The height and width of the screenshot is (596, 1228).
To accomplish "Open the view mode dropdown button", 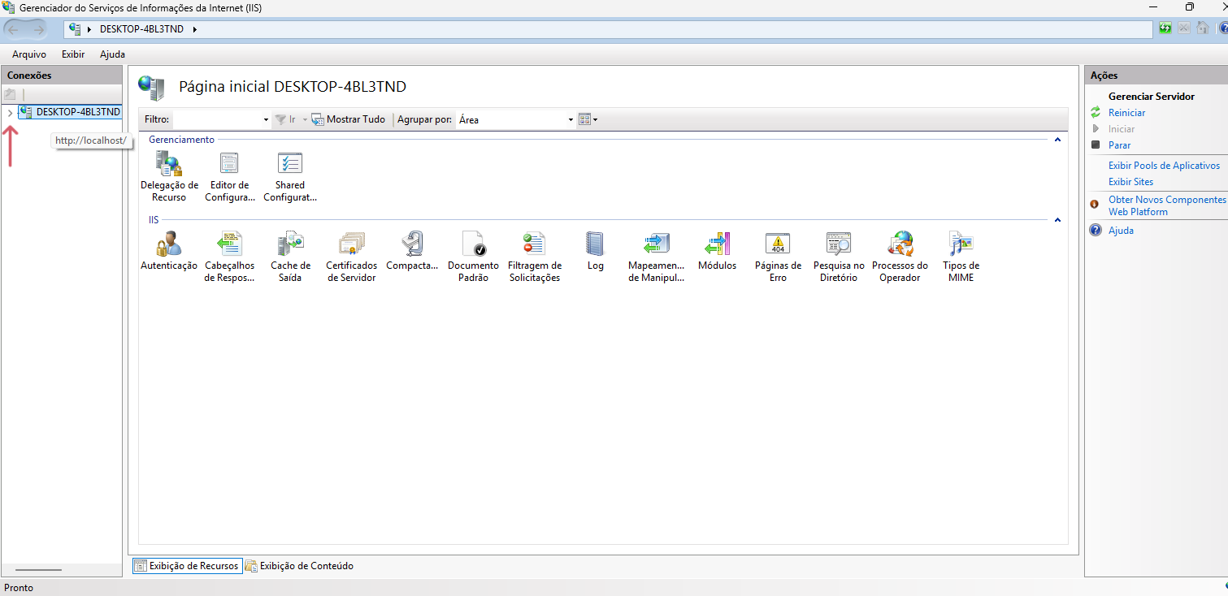I will [588, 119].
